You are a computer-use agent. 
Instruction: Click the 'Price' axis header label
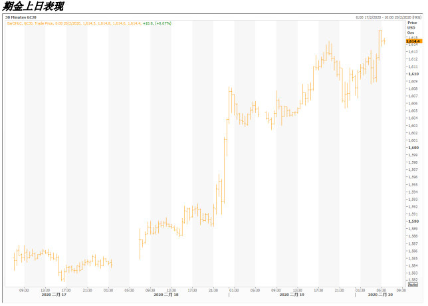pyautogui.click(x=412, y=23)
